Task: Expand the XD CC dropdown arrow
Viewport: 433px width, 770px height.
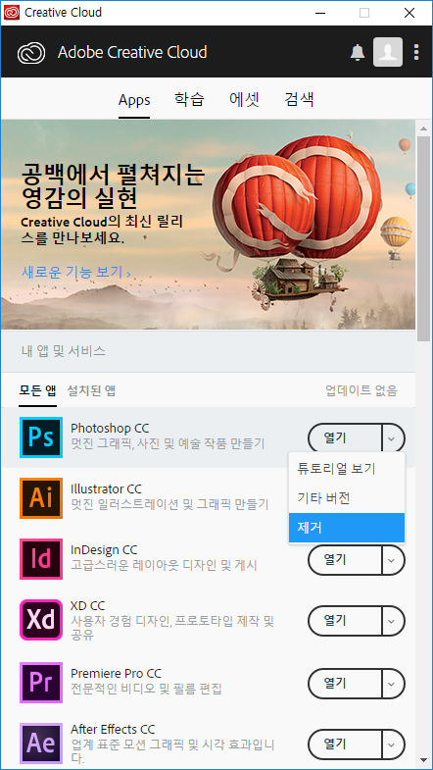Action: (x=393, y=621)
